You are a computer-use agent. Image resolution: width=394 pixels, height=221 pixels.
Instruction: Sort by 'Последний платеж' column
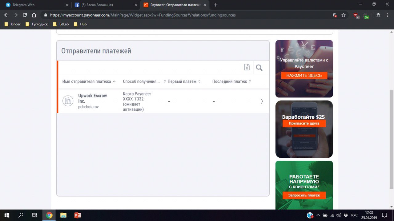[x=231, y=81]
